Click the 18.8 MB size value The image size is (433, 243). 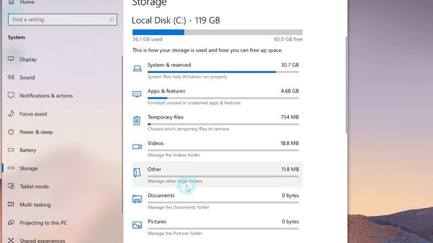(x=290, y=143)
